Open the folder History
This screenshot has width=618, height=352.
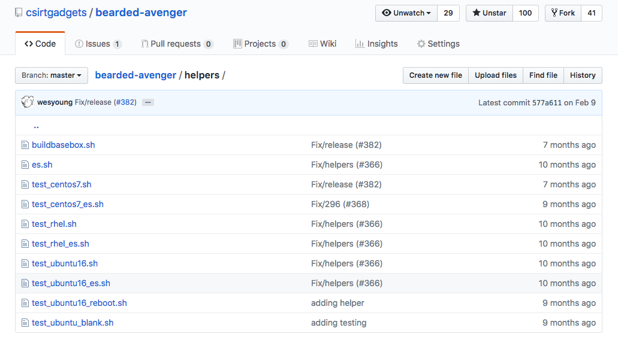583,75
